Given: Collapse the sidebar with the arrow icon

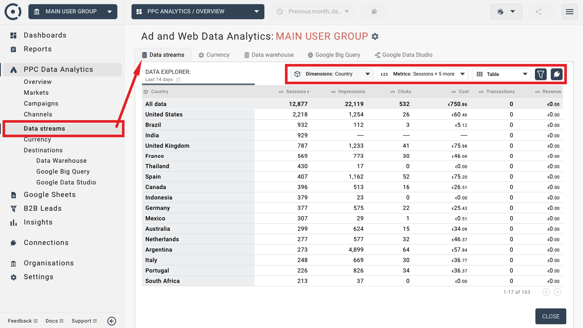Looking at the screenshot, I should (112, 321).
